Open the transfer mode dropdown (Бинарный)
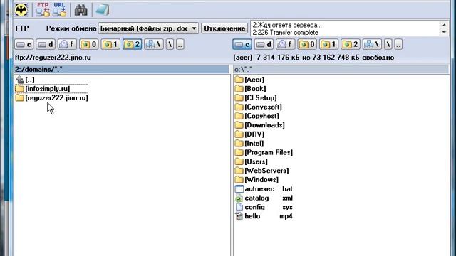The image size is (456, 256). pos(148,28)
